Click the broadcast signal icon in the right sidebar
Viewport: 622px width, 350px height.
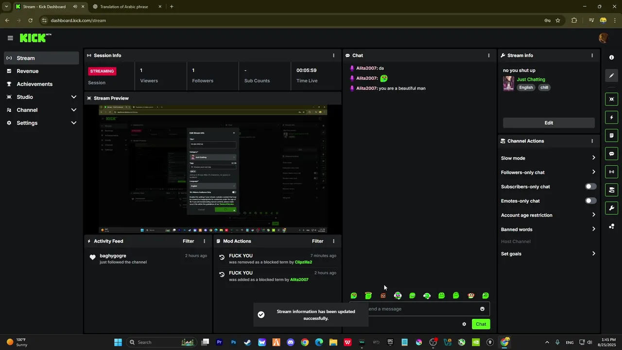pyautogui.click(x=611, y=172)
